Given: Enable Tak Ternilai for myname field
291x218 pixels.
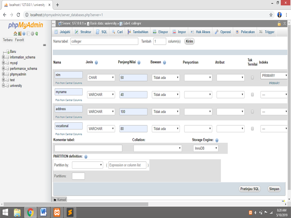Looking at the screenshot, I should [x=252, y=94].
